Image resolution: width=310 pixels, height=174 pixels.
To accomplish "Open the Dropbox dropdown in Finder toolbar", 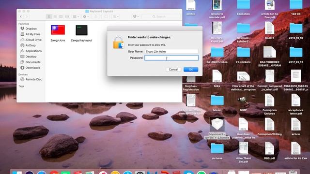I will click(x=136, y=16).
